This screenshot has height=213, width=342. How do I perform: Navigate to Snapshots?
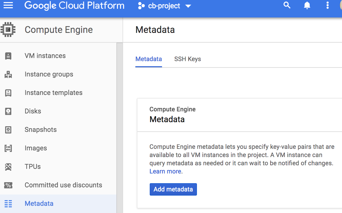[x=40, y=130]
